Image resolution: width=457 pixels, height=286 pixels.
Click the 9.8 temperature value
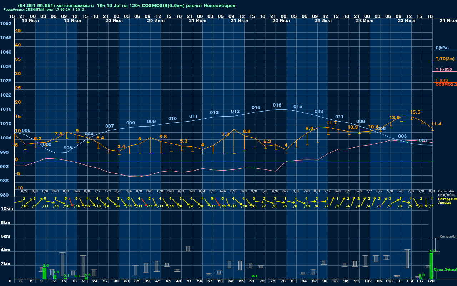[310, 128]
